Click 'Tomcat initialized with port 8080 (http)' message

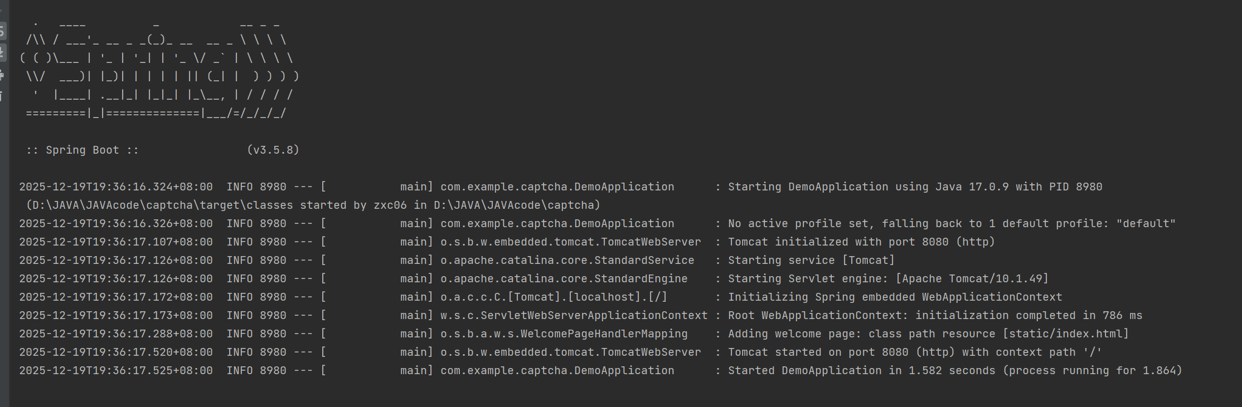pos(861,242)
